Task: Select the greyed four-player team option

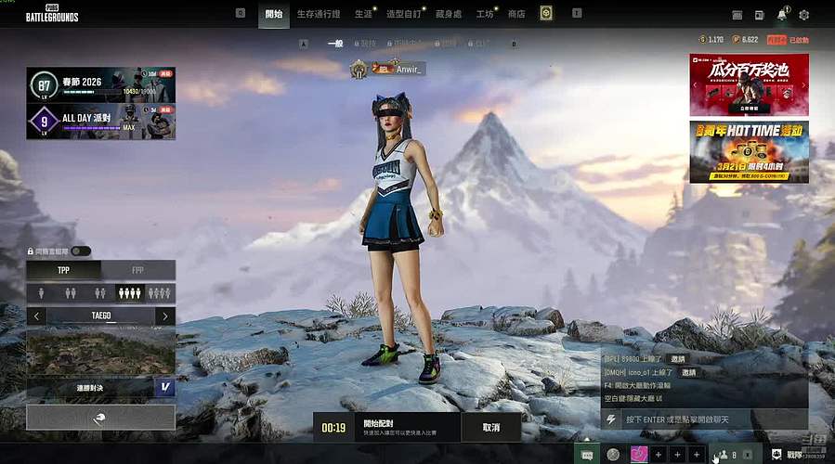Action: (x=160, y=293)
